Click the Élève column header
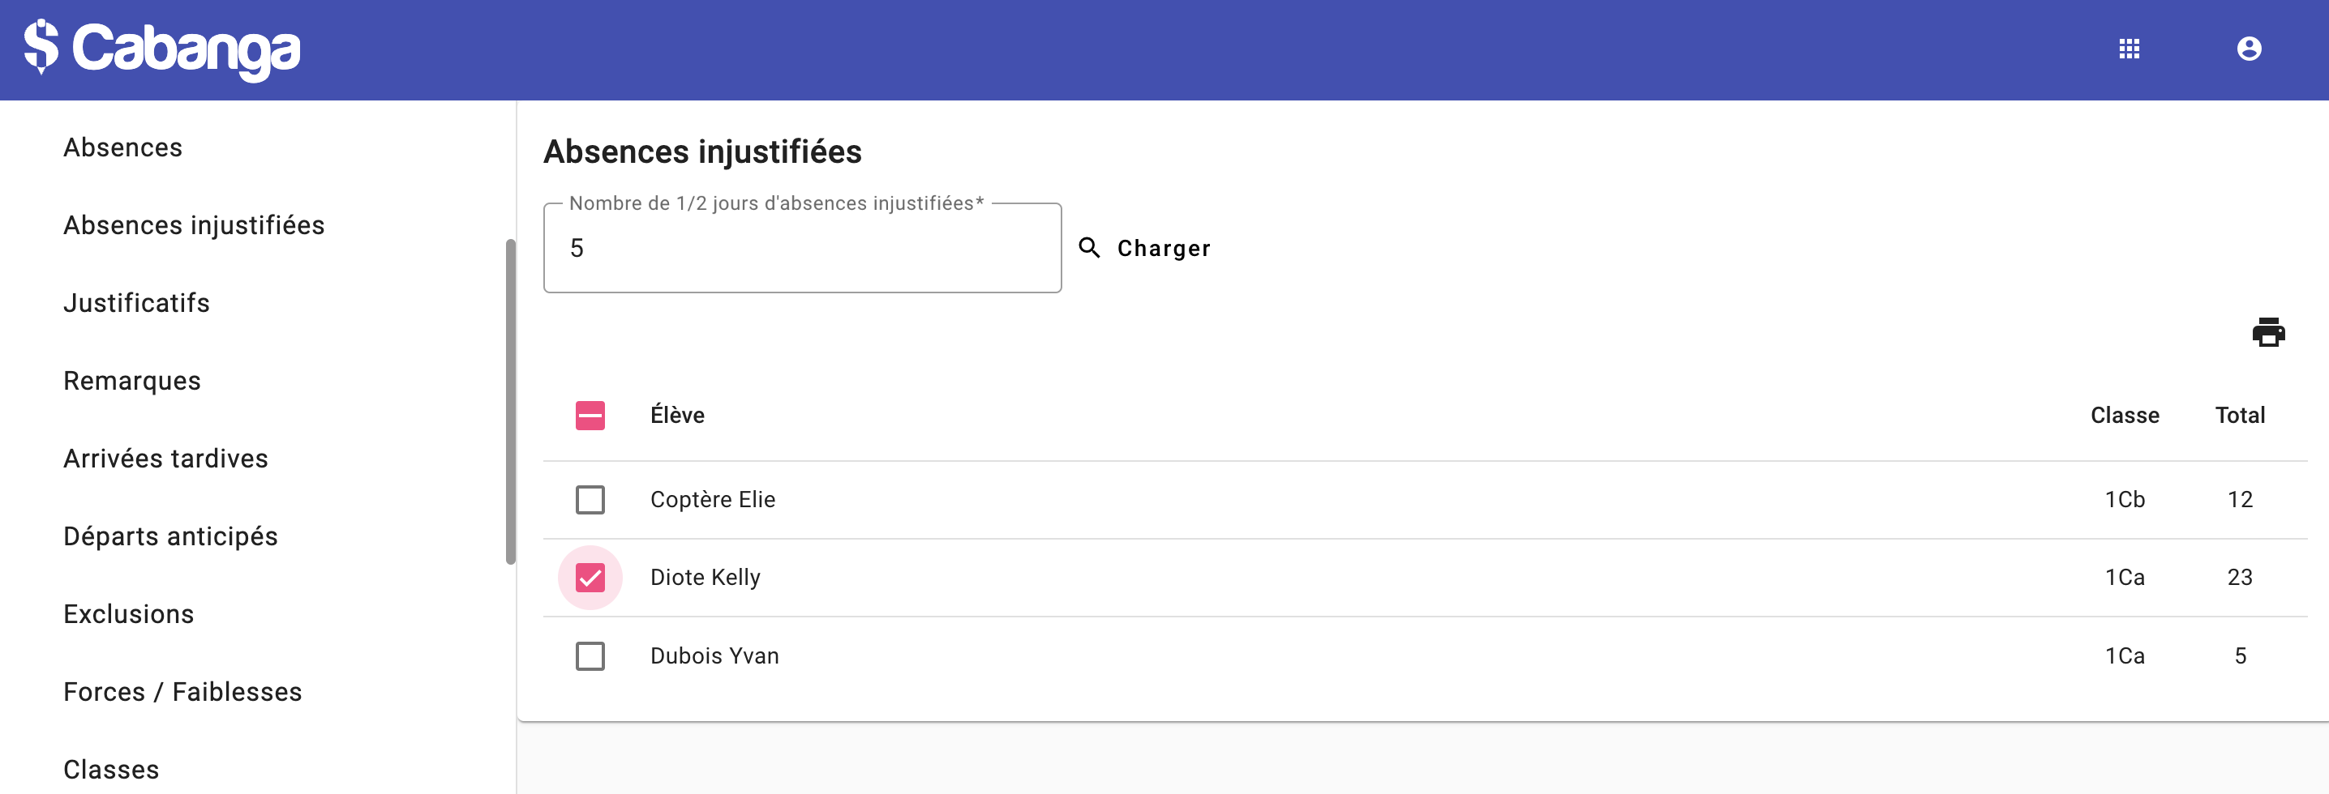The height and width of the screenshot is (794, 2329). 677,416
